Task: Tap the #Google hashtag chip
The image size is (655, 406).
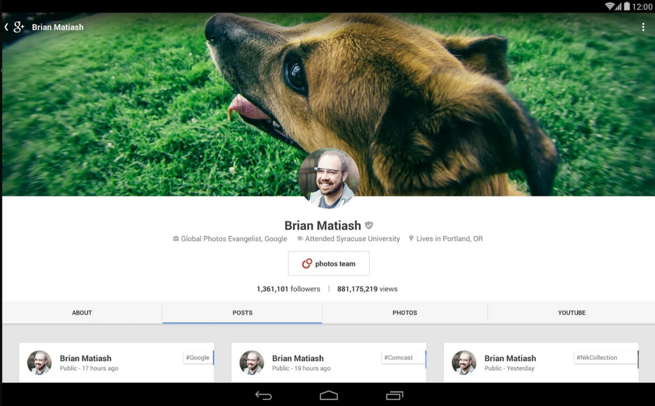Action: tap(198, 357)
